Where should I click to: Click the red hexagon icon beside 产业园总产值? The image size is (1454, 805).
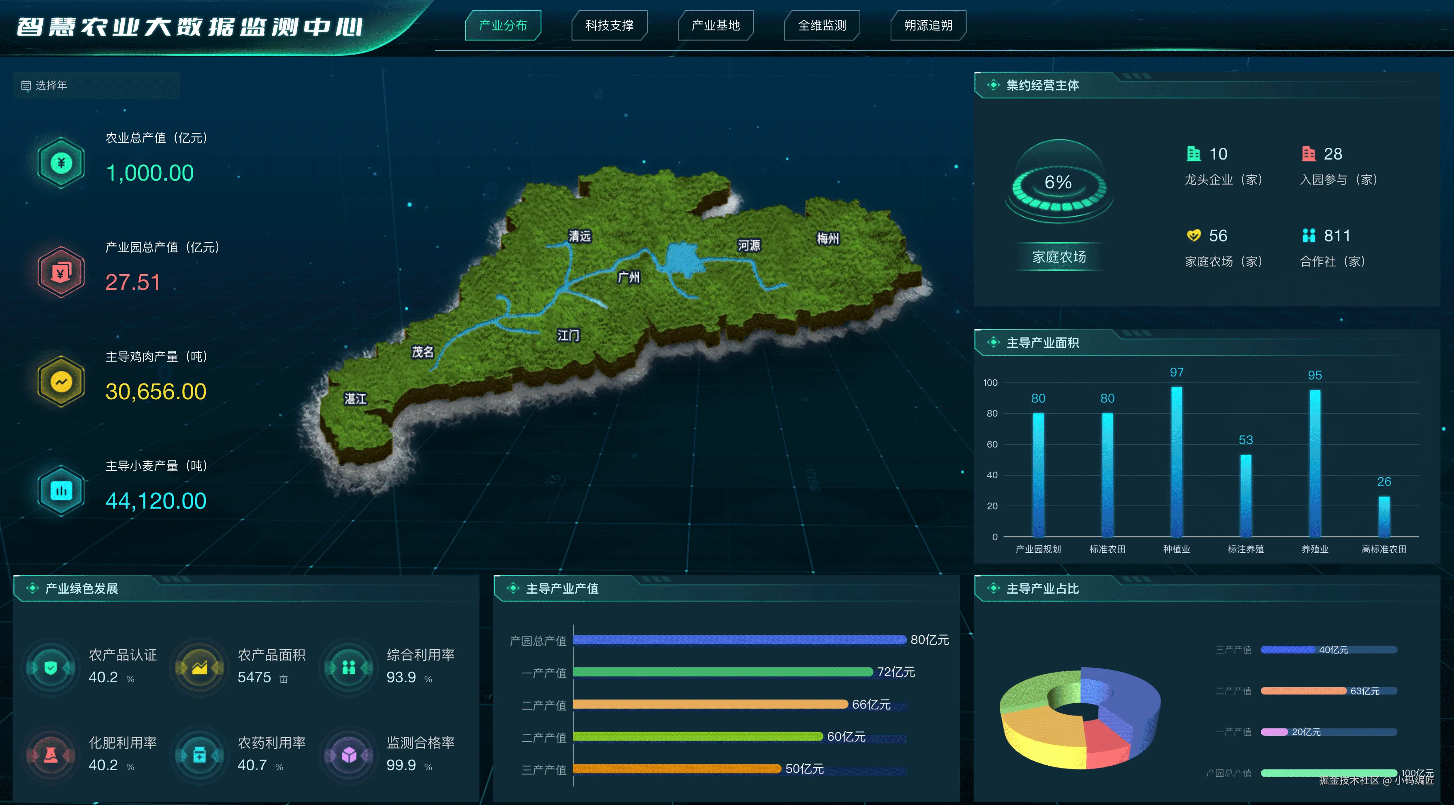coord(61,273)
